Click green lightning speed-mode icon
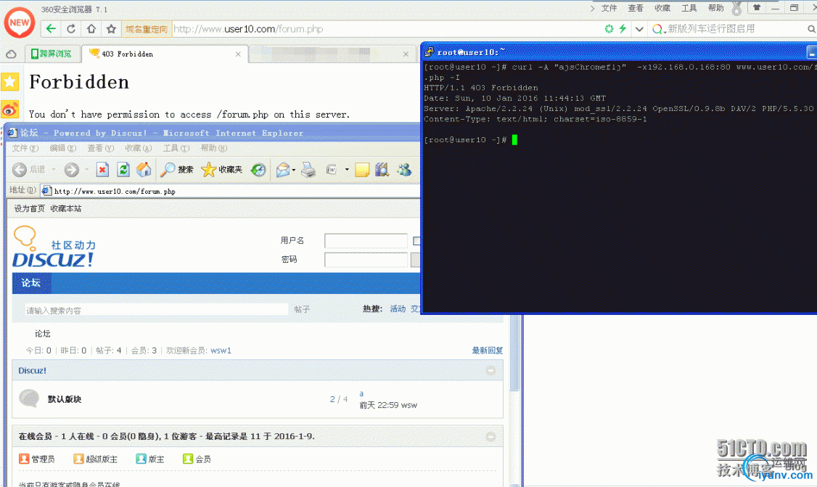This screenshot has height=487, width=817. pyautogui.click(x=623, y=29)
